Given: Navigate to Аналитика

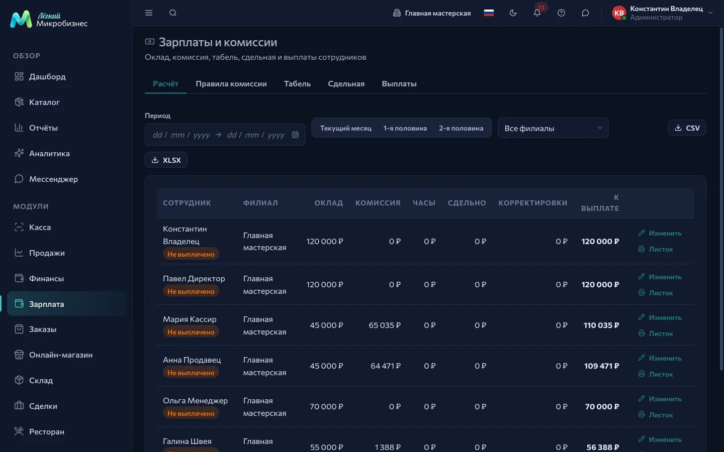Looking at the screenshot, I should point(66,153).
